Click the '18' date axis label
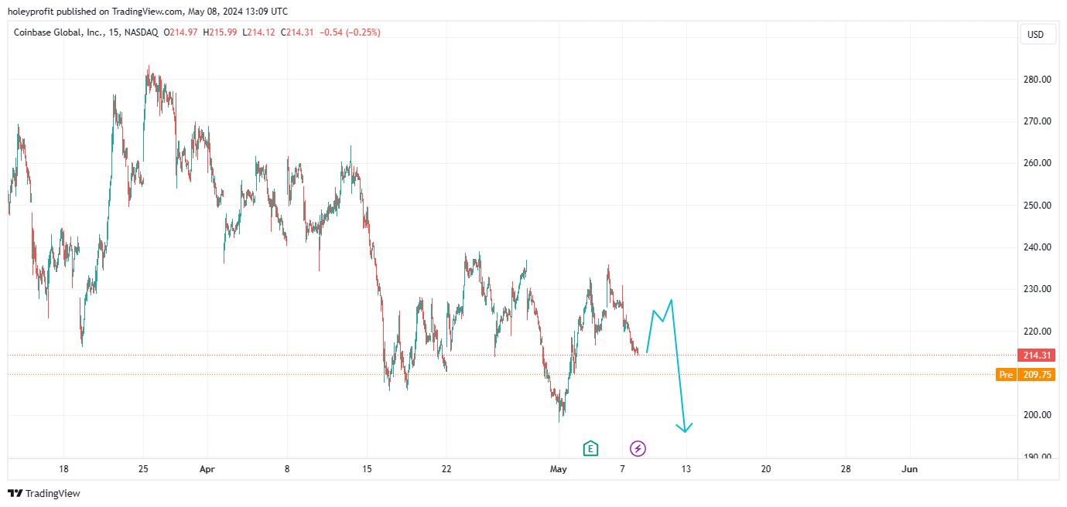The width and height of the screenshot is (1067, 507). pyautogui.click(x=63, y=469)
